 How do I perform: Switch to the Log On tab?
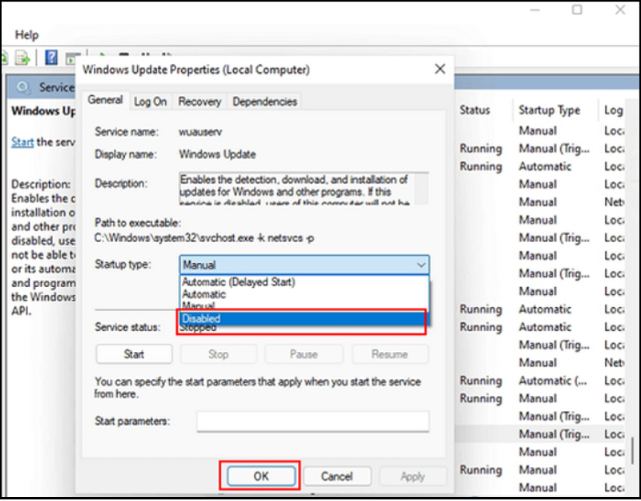(x=151, y=102)
